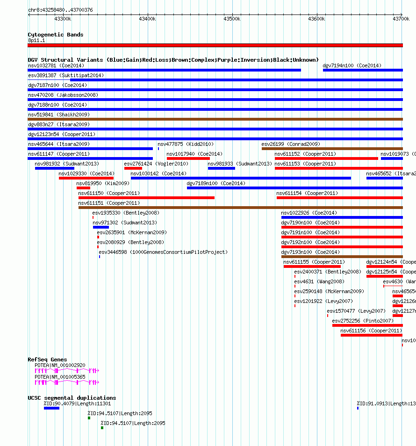Viewport: 416px width, 446px height.
Task: Click nsv477875 (Kidd2010) label
Action: (186, 144)
